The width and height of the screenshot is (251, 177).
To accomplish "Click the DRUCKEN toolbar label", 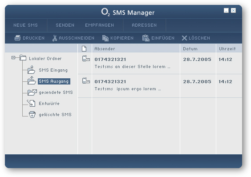I will tap(34, 38).
